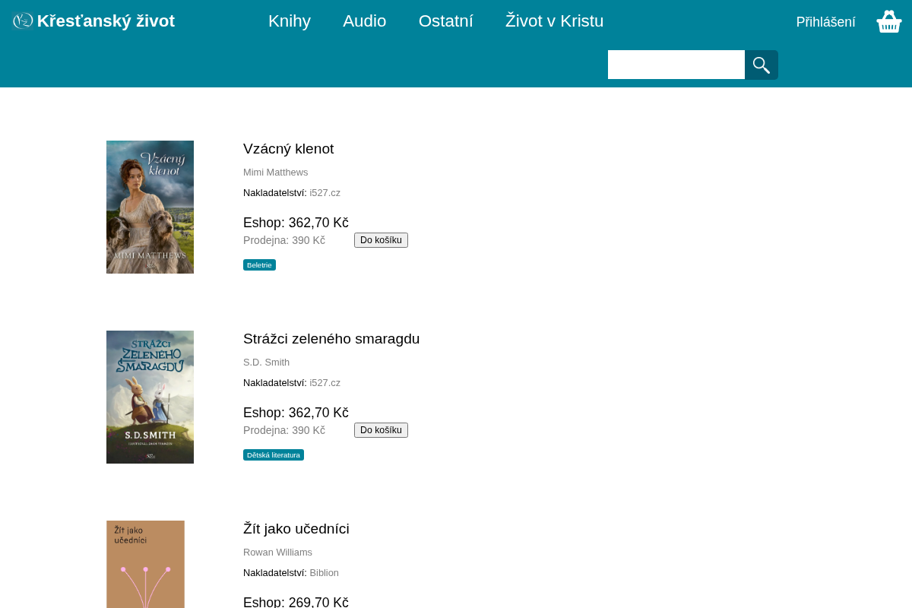The image size is (912, 608).
Task: Open the Ostatní menu
Action: tap(446, 21)
